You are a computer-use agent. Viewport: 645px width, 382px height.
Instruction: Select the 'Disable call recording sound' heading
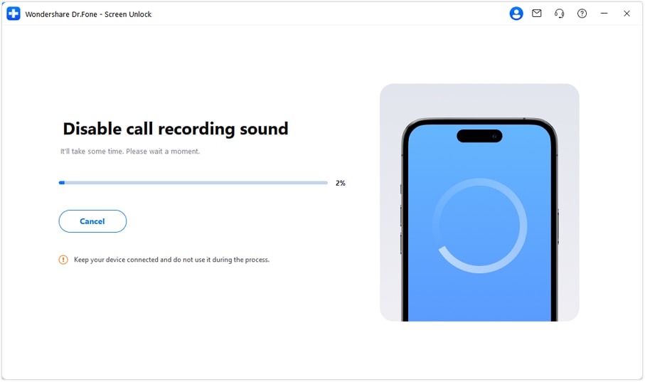point(176,129)
